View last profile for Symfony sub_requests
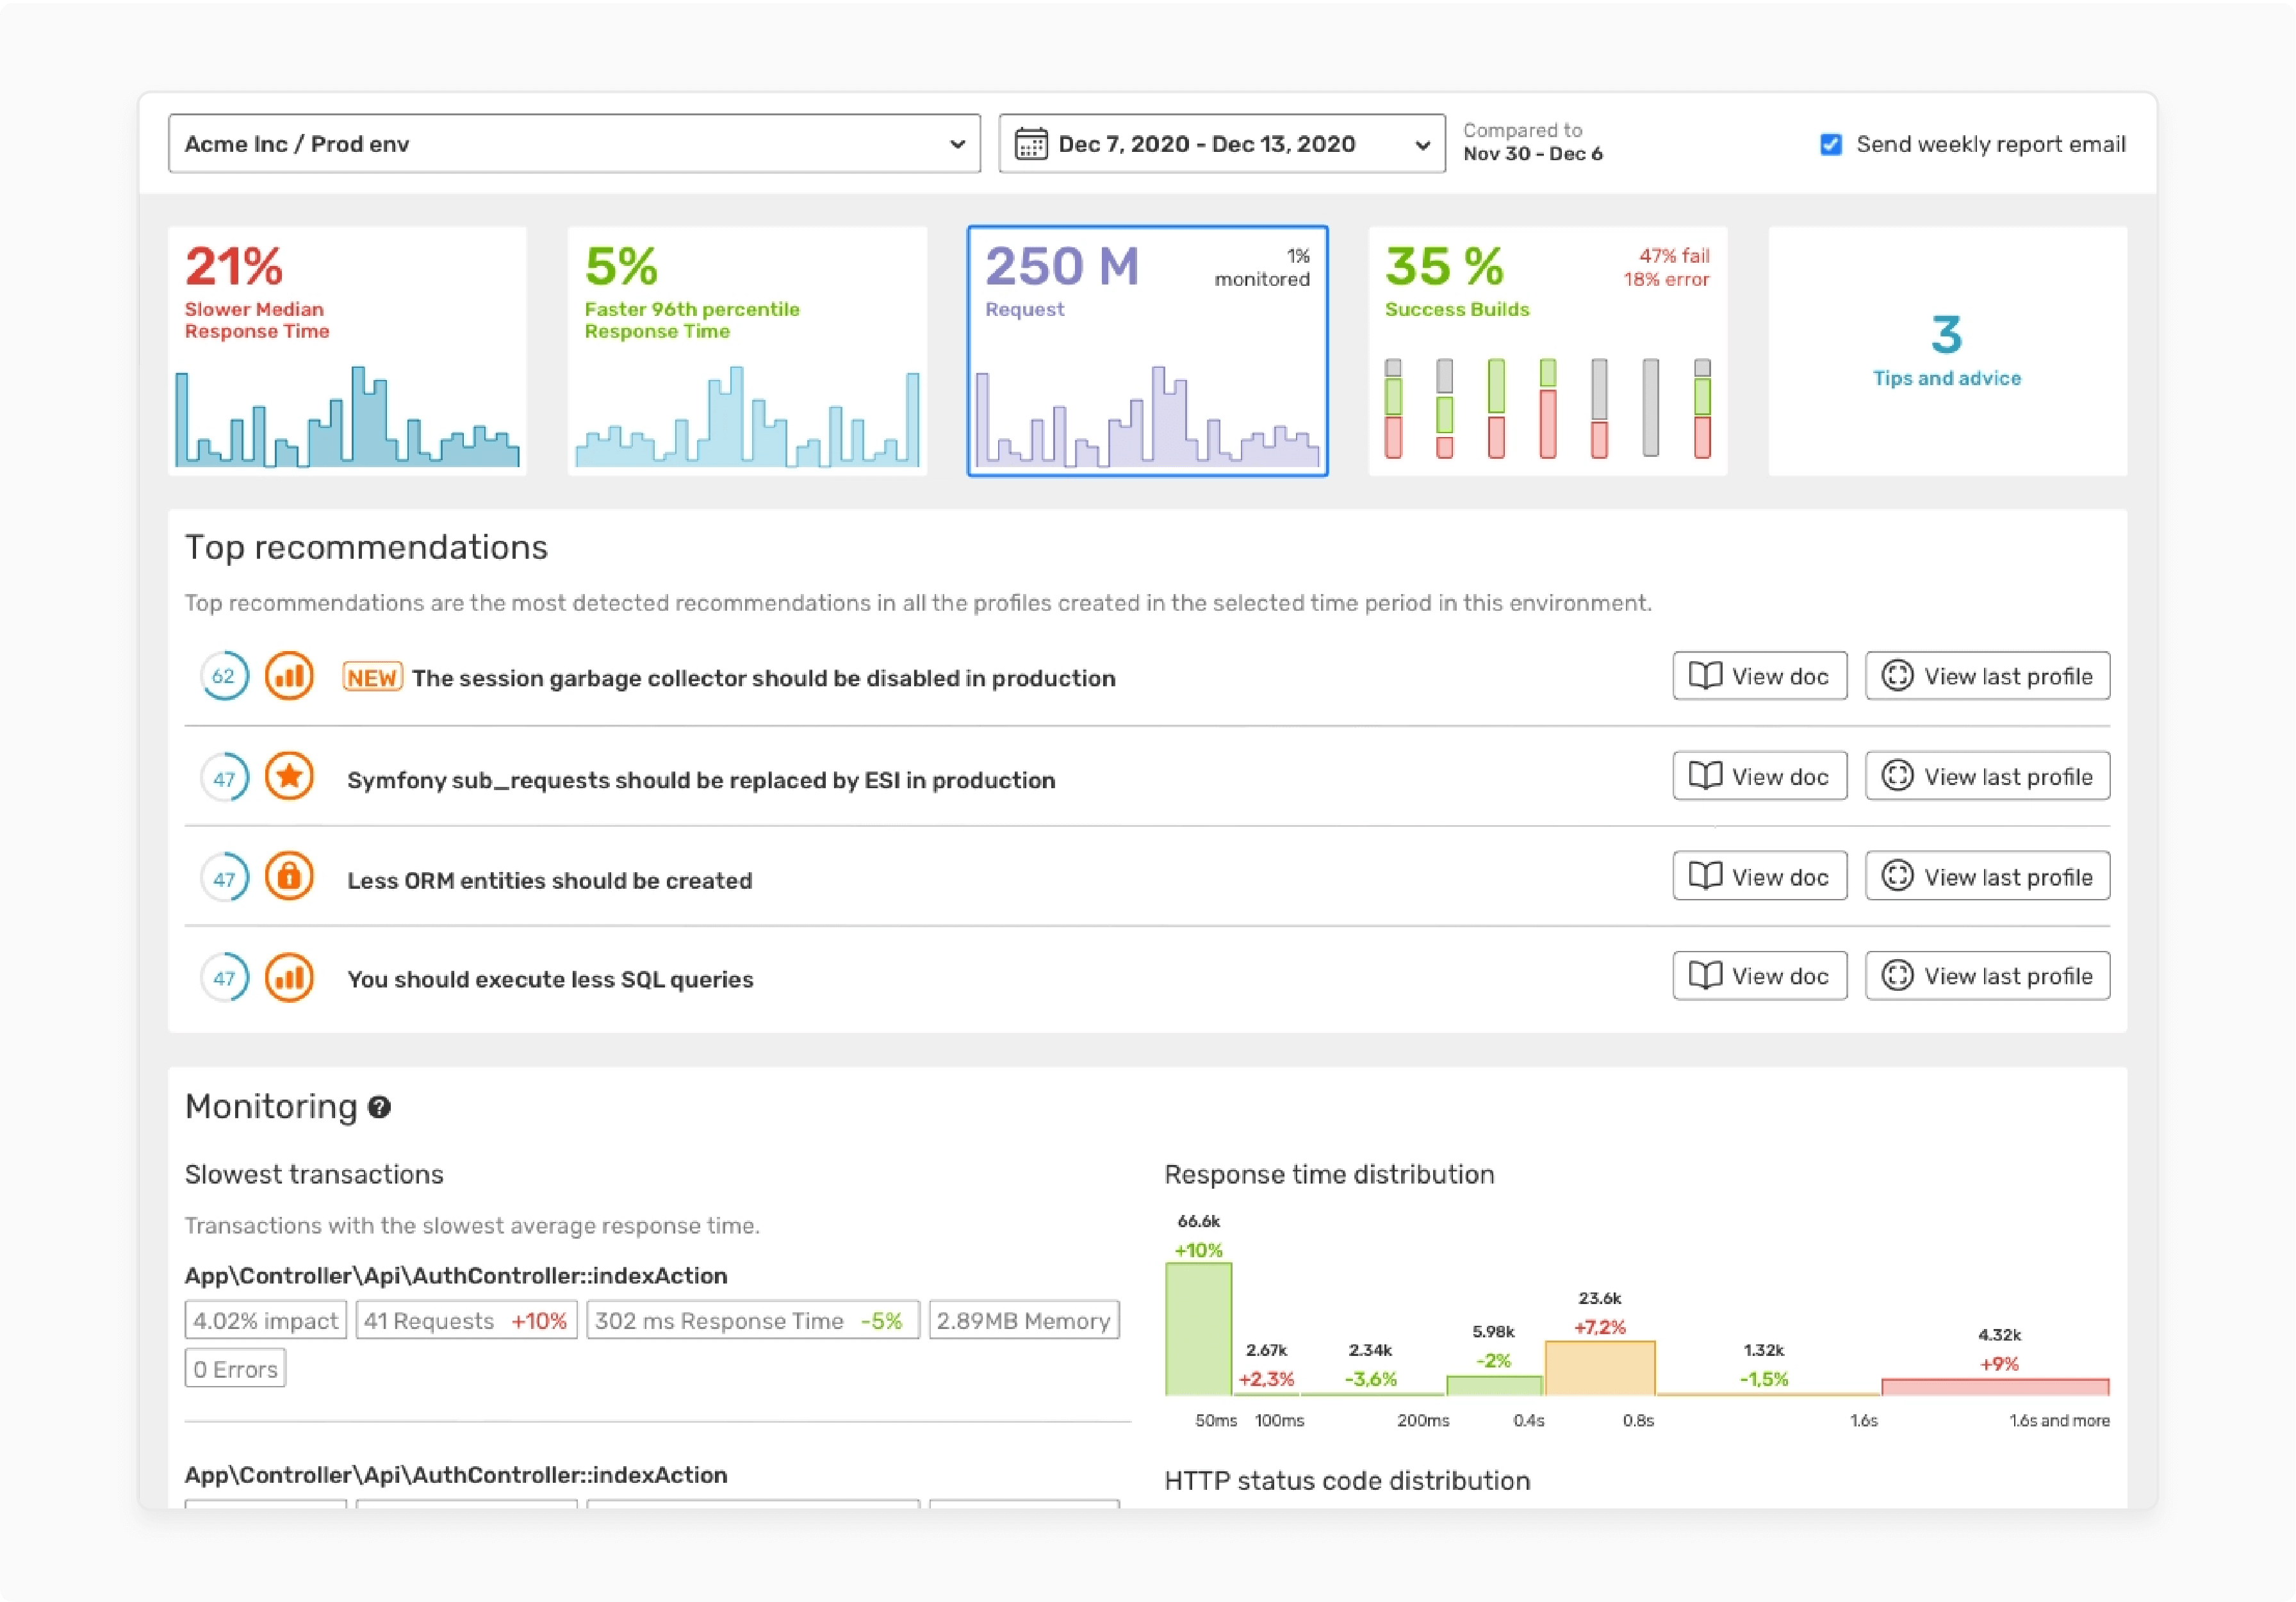 [1987, 776]
